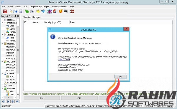This screenshot has height=109, width=177.
Task: Select the Thermal tree item
Action: click(x=11, y=56)
